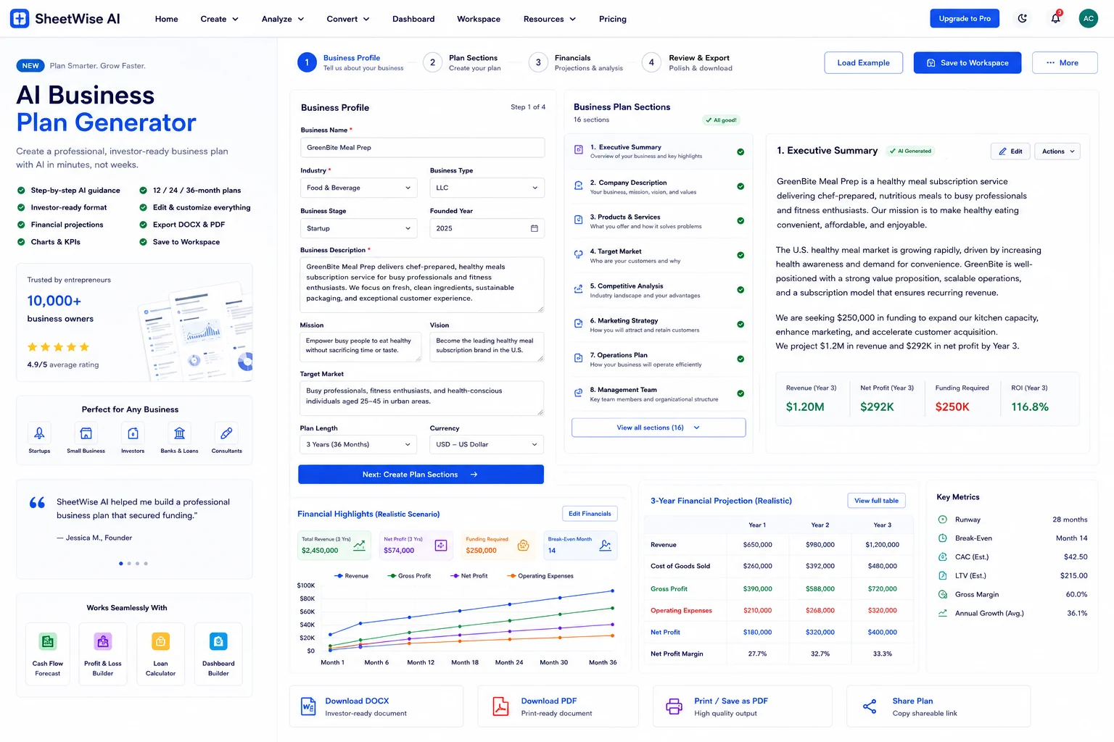The image size is (1114, 742).
Task: Click the Startups rocket icon
Action: click(39, 433)
